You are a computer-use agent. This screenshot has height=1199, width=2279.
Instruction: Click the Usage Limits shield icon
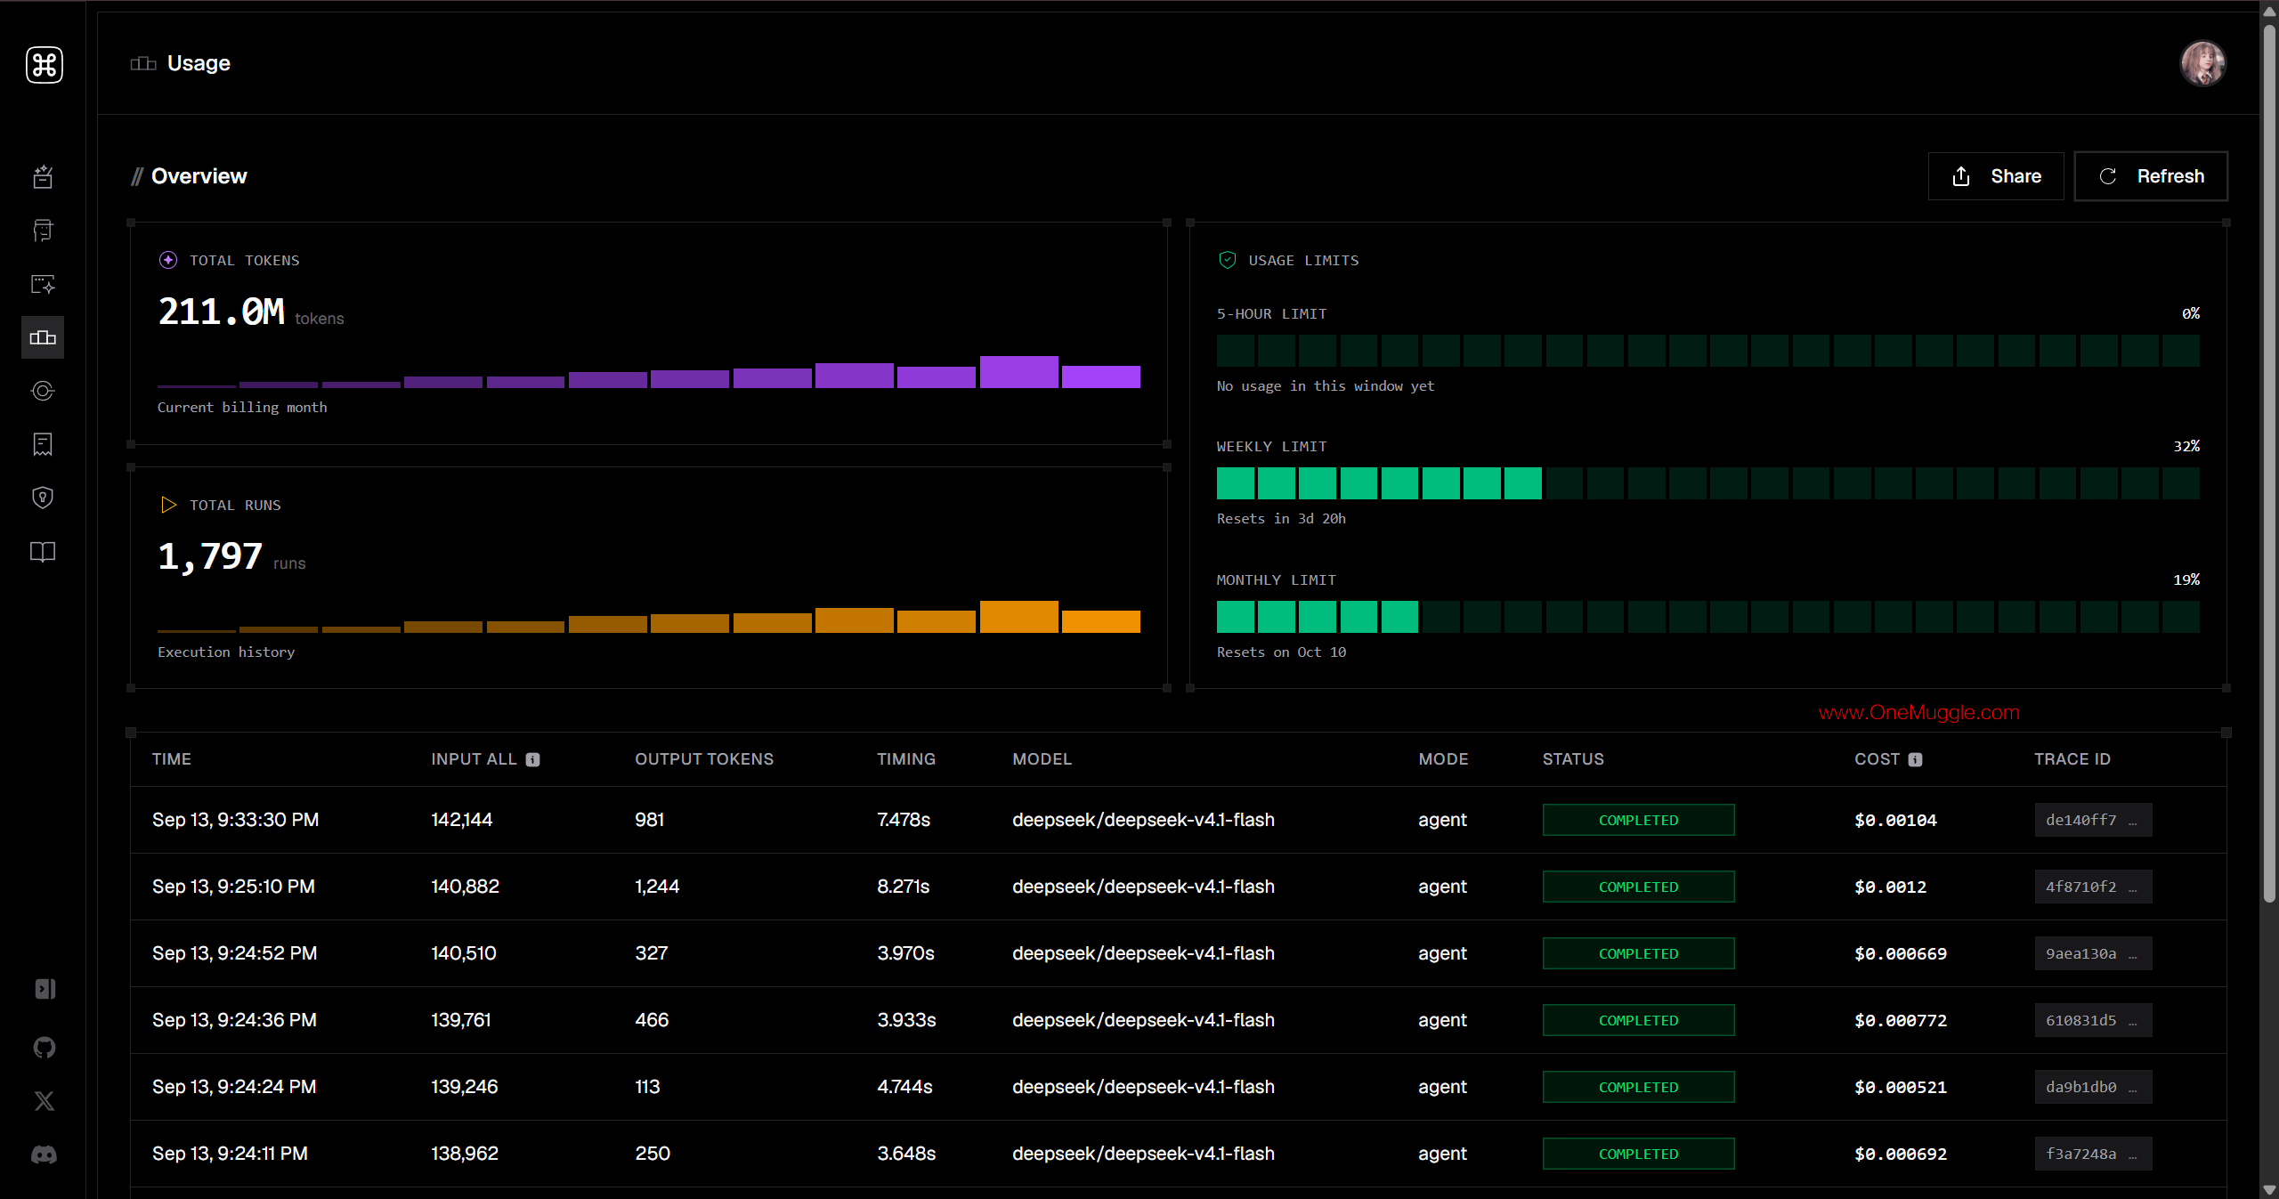click(1227, 260)
